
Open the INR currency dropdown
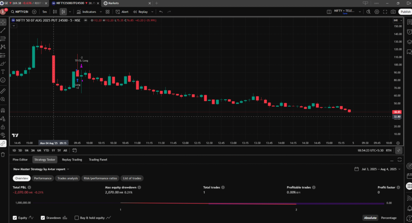click(398, 20)
